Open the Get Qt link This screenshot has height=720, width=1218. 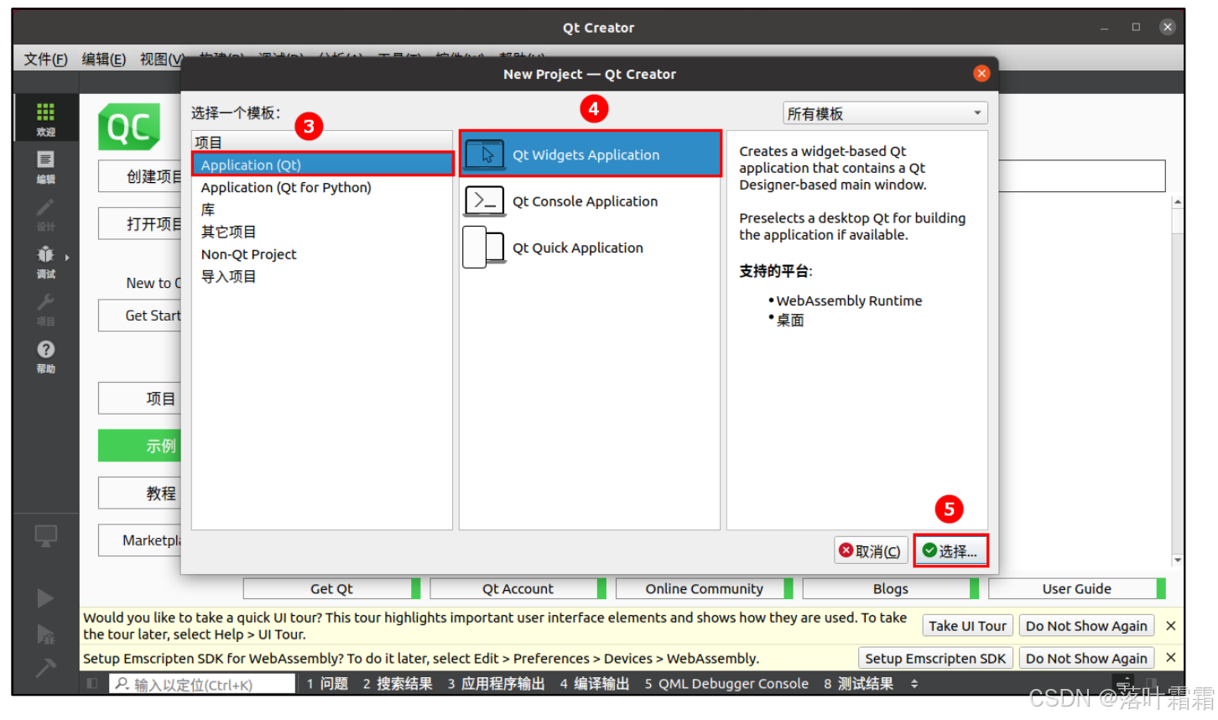pos(332,588)
